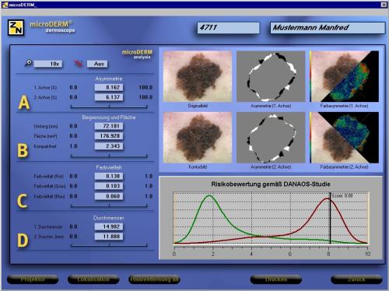Viewport: 389px width, 291px height.
Task: Click the 'Score: 8.08' label in chart
Action: tap(342, 196)
